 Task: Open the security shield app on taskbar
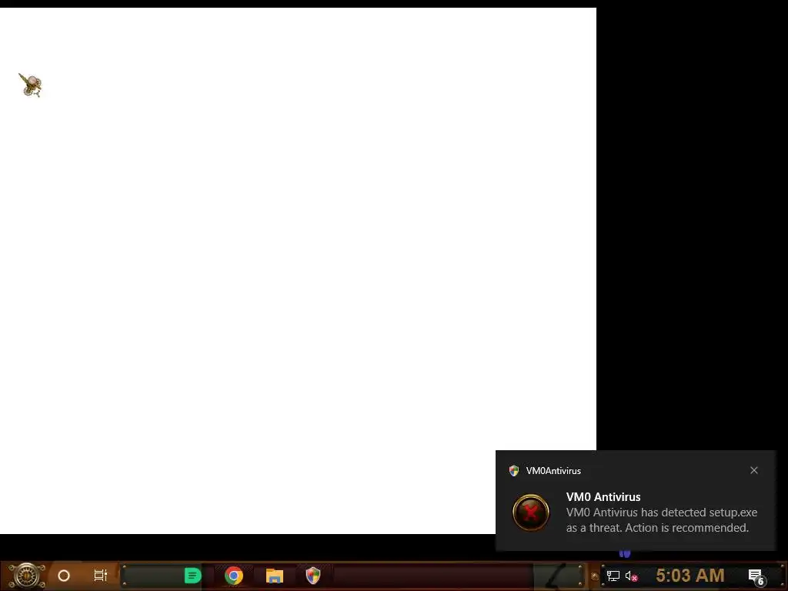click(313, 576)
